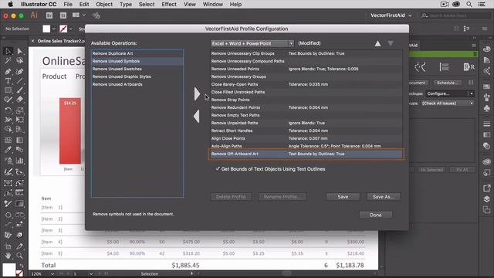494x278 pixels.
Task: Select the Hand tool
Action: pyautogui.click(x=8, y=256)
